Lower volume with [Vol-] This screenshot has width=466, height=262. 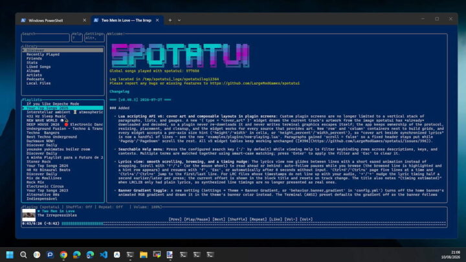(x=291, y=219)
